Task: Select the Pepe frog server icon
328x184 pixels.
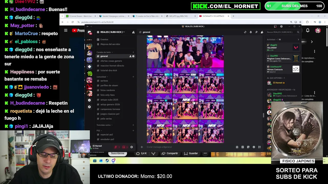Action: [x=89, y=73]
